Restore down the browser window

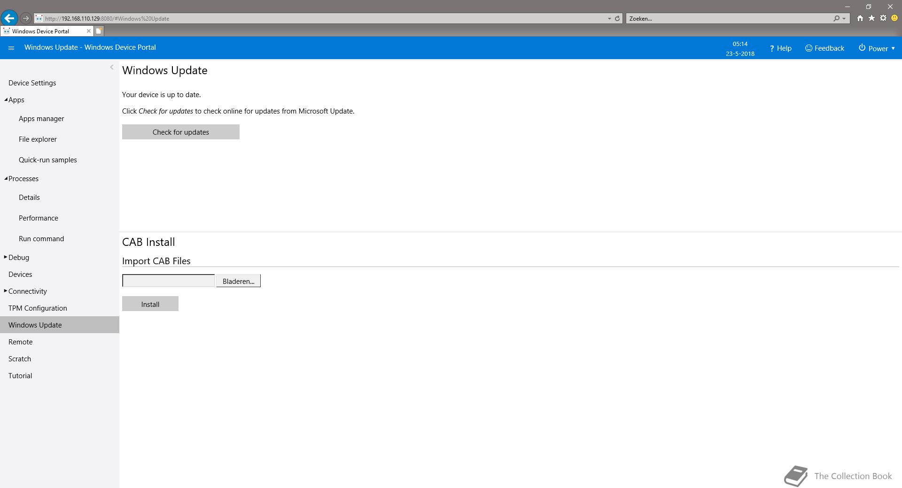869,7
